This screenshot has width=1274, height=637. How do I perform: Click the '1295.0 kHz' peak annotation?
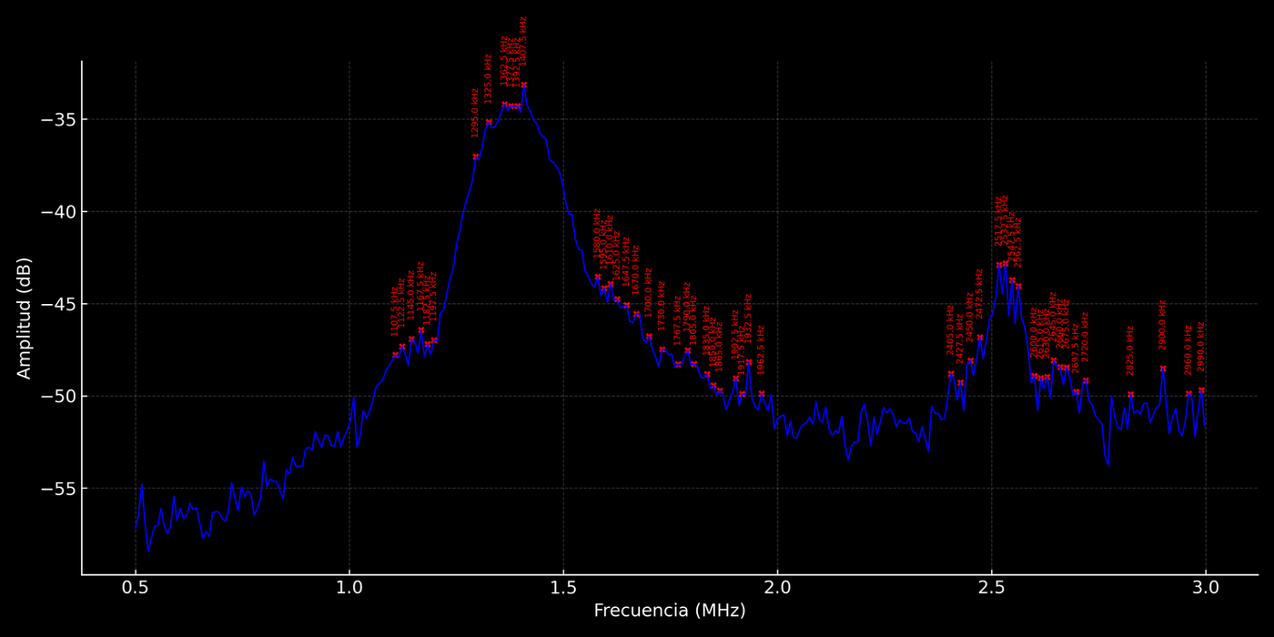[x=475, y=113]
